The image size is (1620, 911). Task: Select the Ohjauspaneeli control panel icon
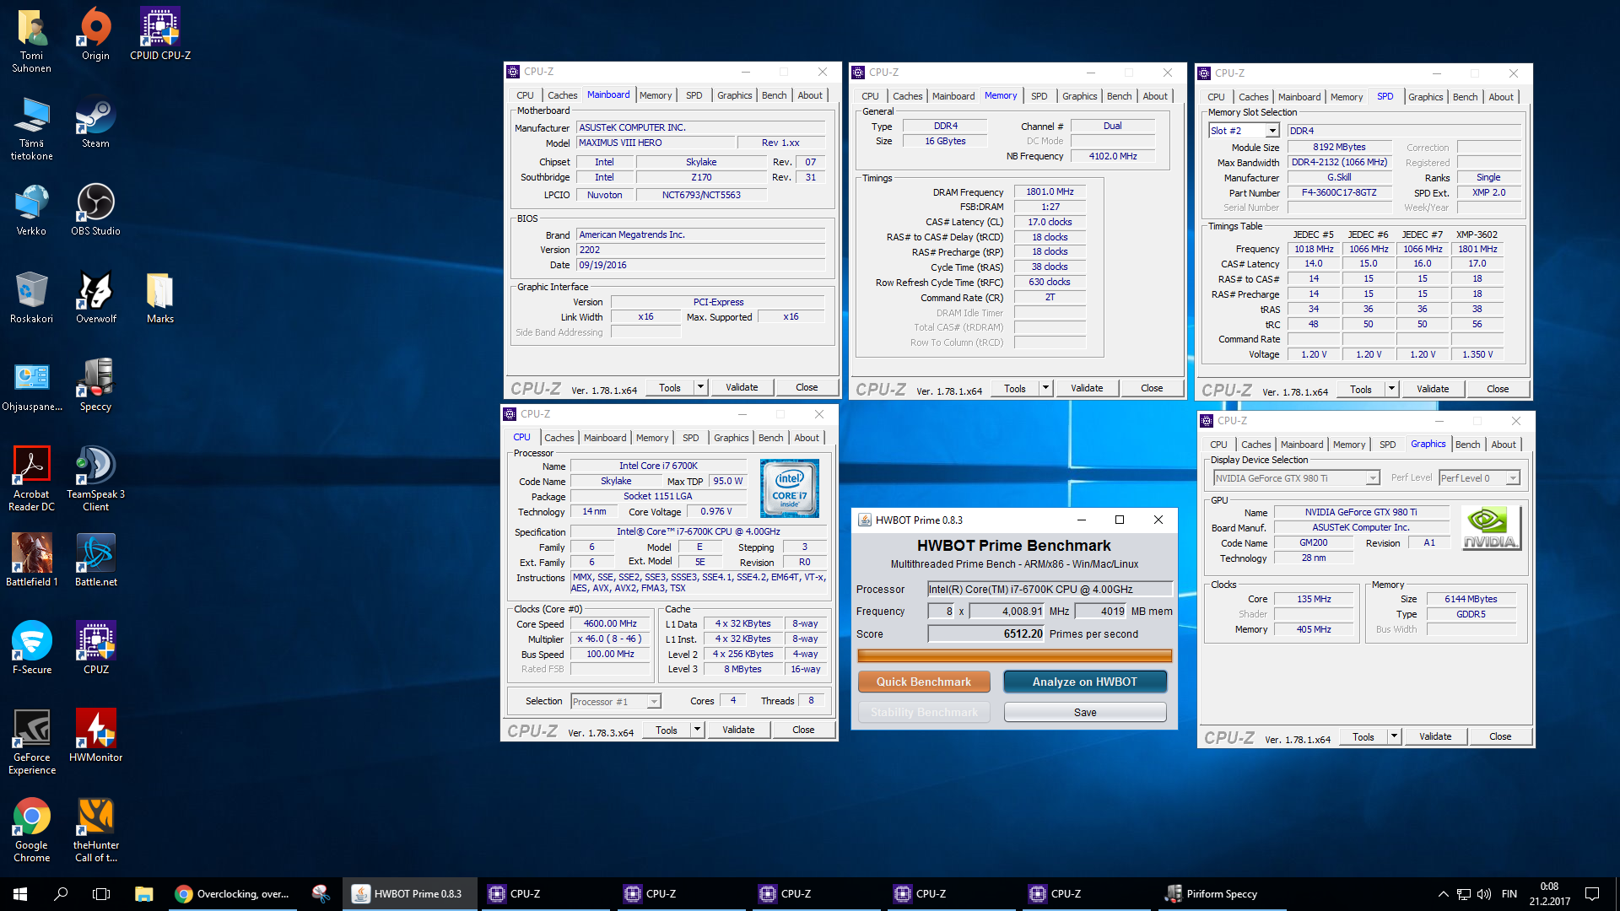31,385
